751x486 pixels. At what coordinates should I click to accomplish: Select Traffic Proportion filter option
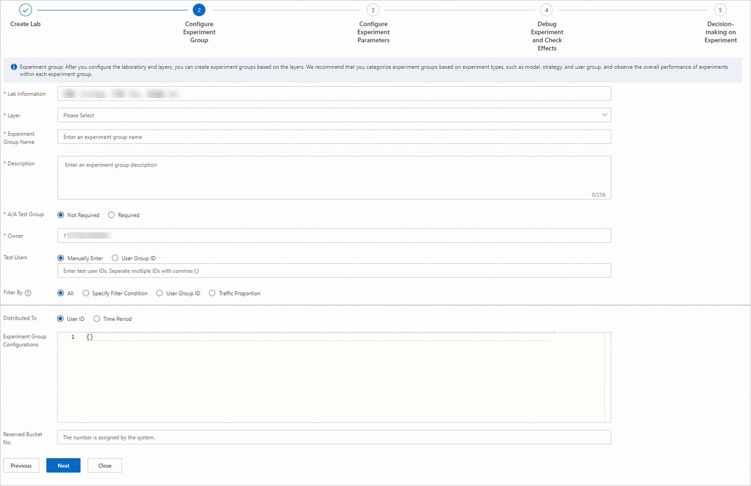pyautogui.click(x=213, y=293)
